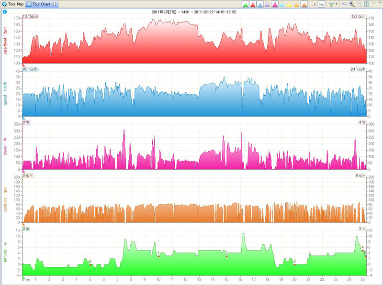This screenshot has width=383, height=285.
Task: Open the dropdown arrow beside the tri-color icon
Action: [x=337, y=4]
